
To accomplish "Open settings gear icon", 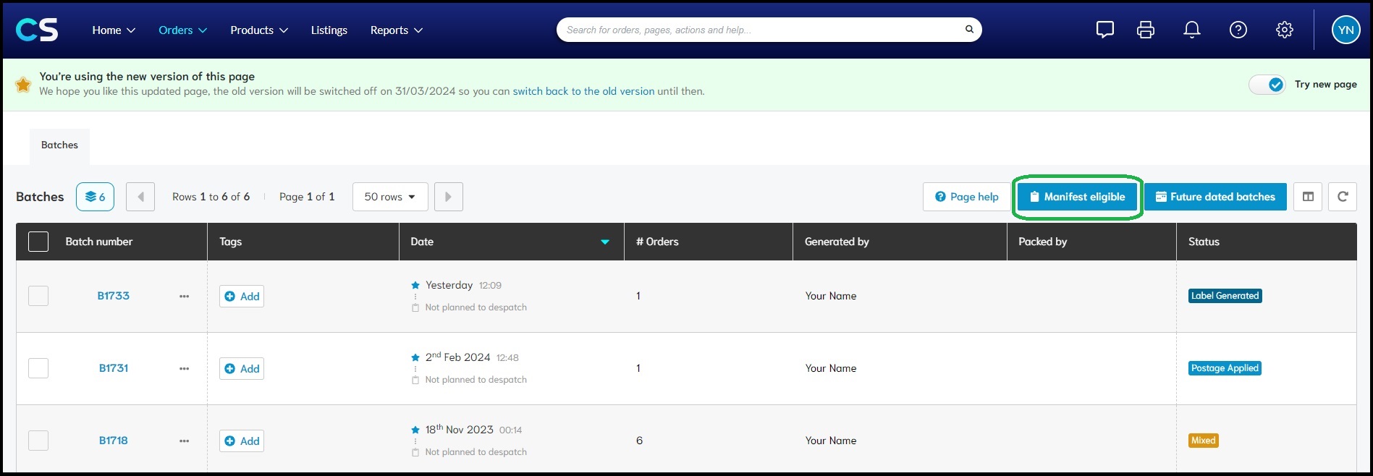I will point(1284,30).
